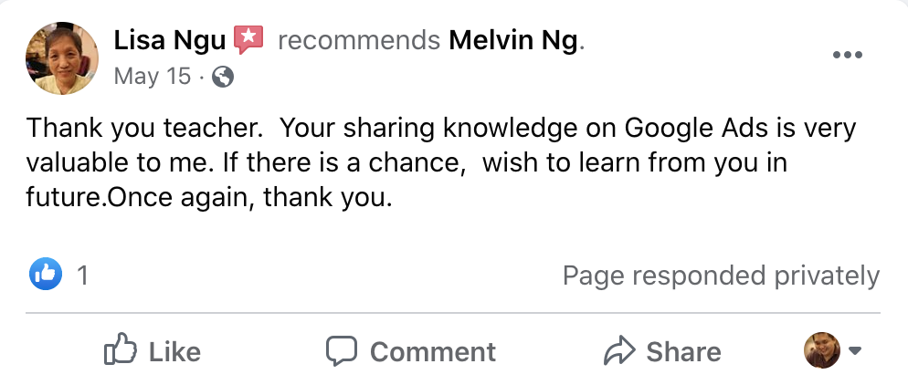The width and height of the screenshot is (908, 385).
Task: Expand the profile switcher dropdown arrow
Action: tap(856, 350)
